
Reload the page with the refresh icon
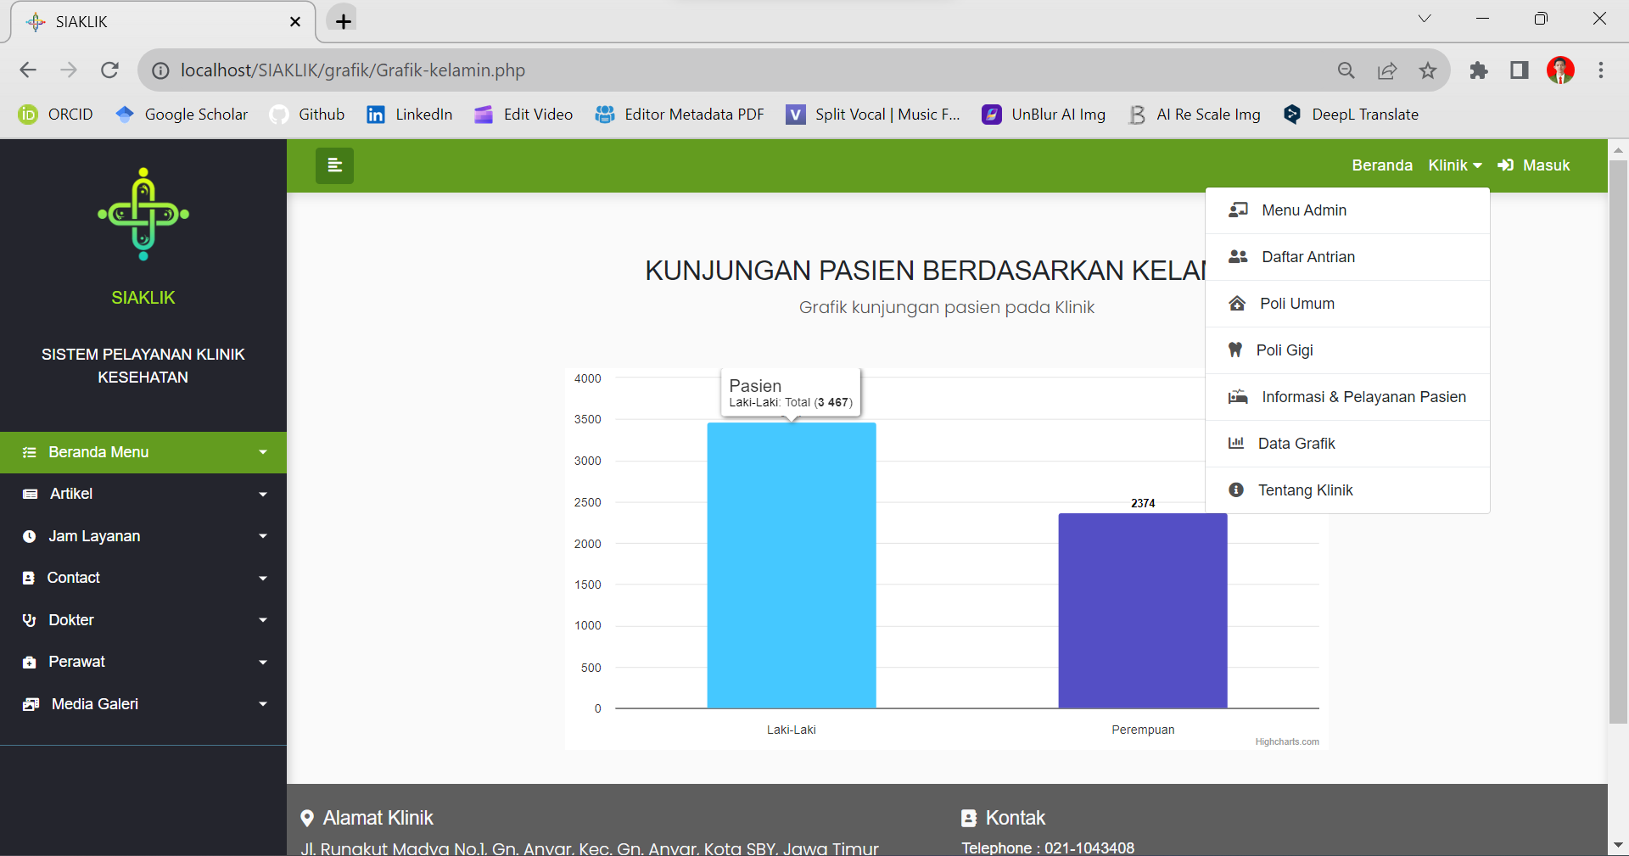(x=109, y=70)
